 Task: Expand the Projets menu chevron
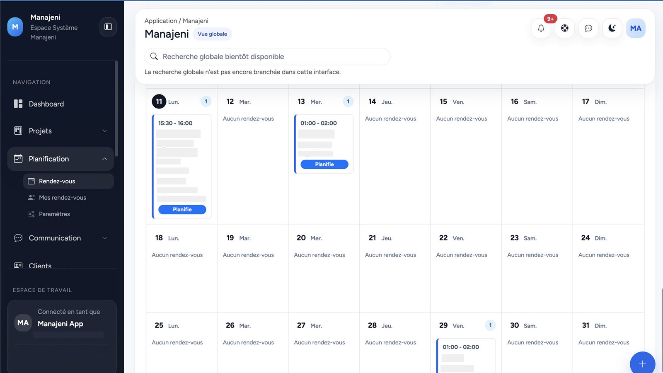(x=104, y=131)
